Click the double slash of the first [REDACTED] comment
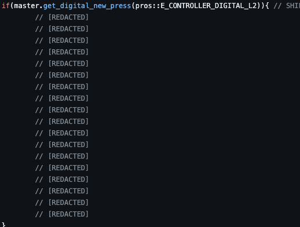This screenshot has width=300, height=227. tap(39, 17)
